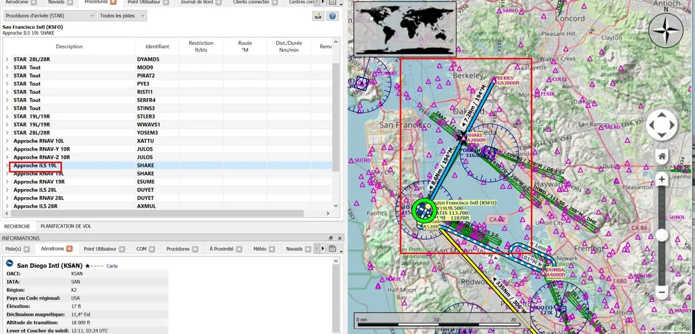Open the Clients connectés tab

251,2
